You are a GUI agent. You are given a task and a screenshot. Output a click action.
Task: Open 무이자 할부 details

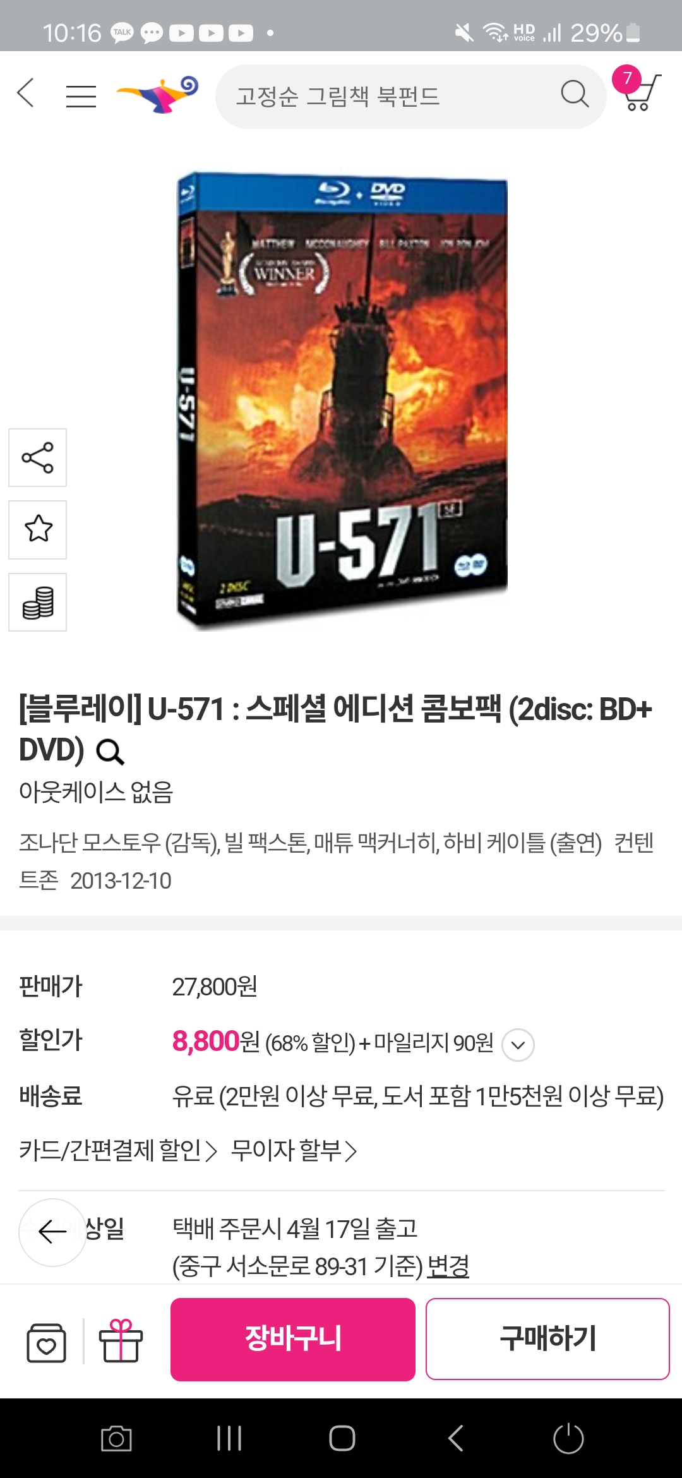point(294,1151)
